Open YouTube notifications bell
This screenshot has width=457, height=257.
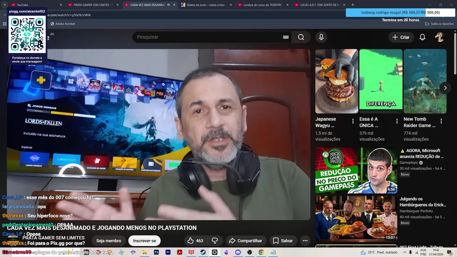coord(422,37)
